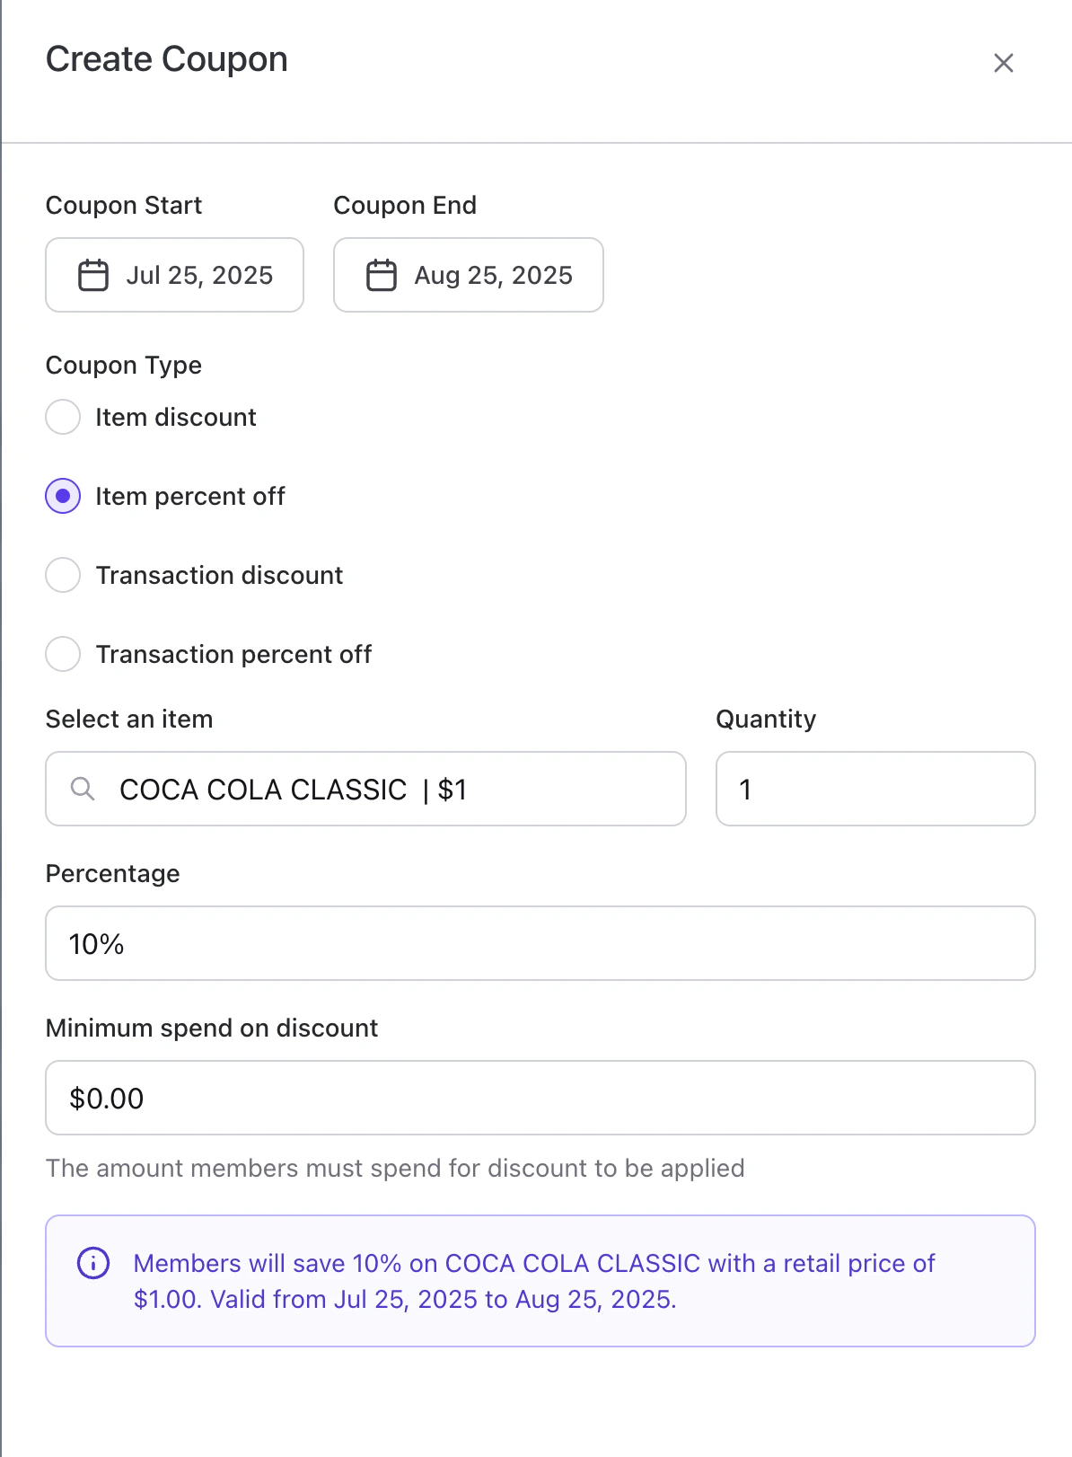The image size is (1072, 1457).
Task: Click the search magnifier icon in item field
Action: (x=83, y=789)
